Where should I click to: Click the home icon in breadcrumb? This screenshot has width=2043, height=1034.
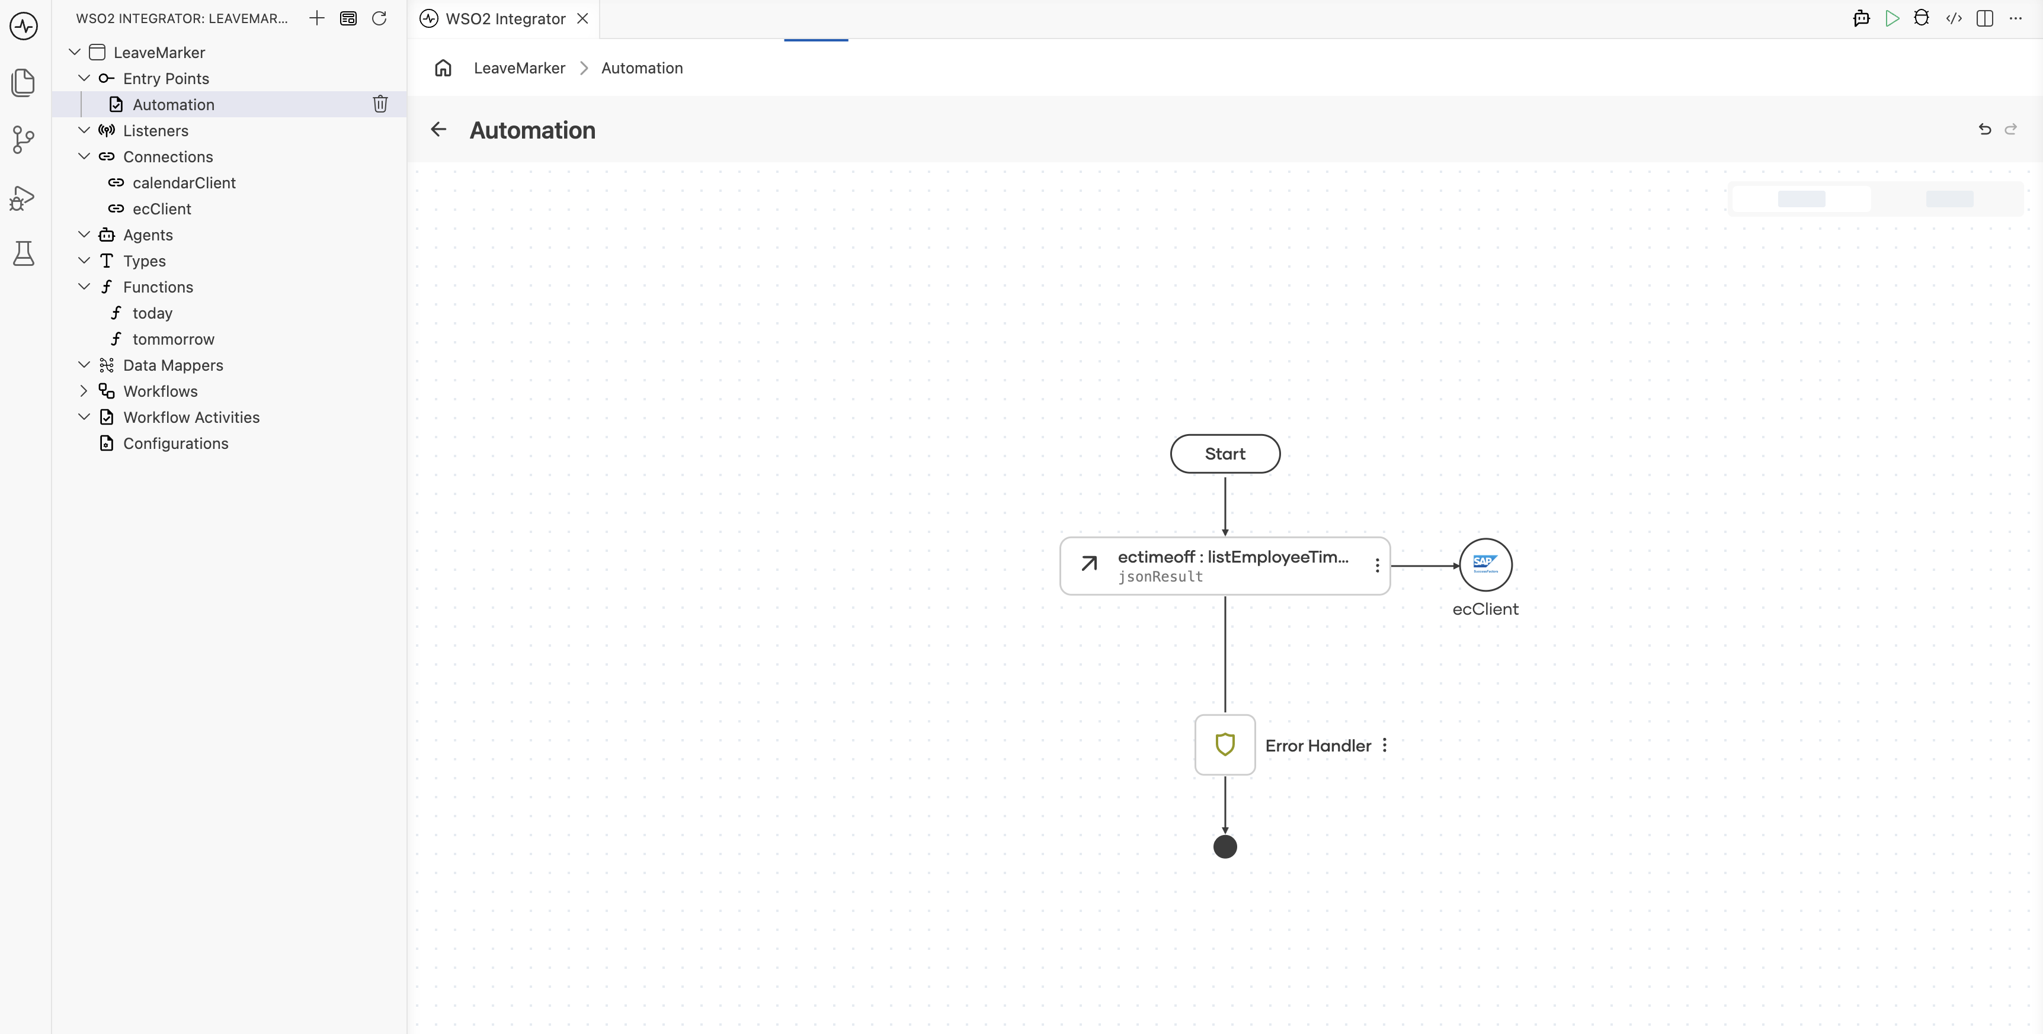click(x=443, y=68)
